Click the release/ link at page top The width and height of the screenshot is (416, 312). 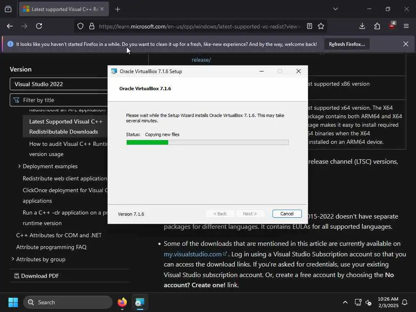click(201, 60)
